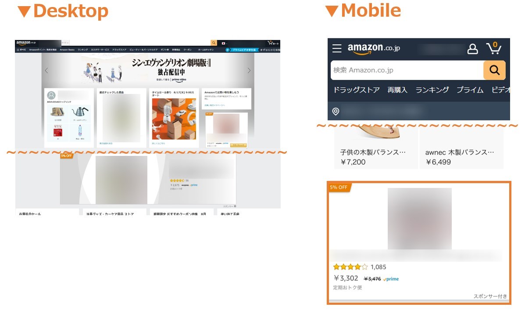Click the amazon.co.jp logo on mobile header
The height and width of the screenshot is (314, 525).
[x=374, y=49]
